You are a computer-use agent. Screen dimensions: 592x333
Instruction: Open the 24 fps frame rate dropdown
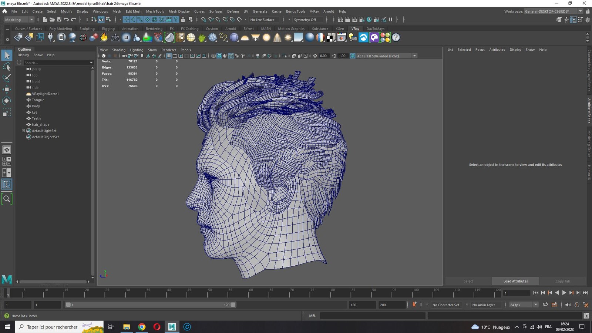pos(523,305)
